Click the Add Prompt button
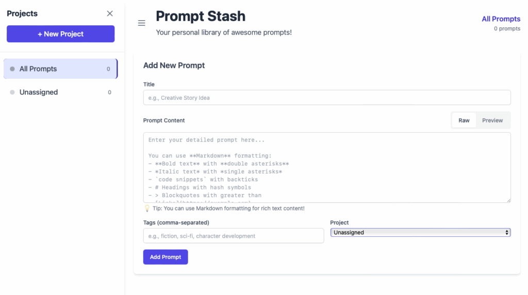 166,257
